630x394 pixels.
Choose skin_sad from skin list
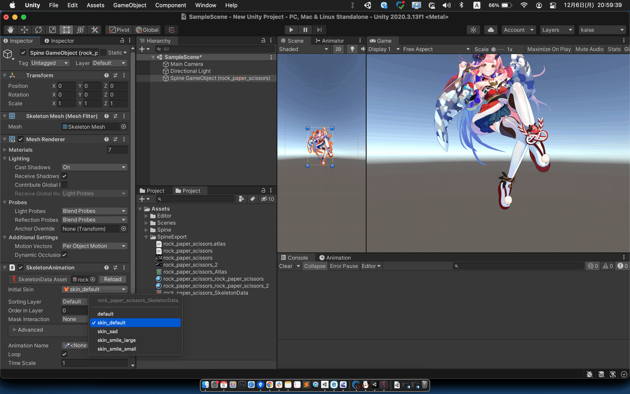pos(108,331)
